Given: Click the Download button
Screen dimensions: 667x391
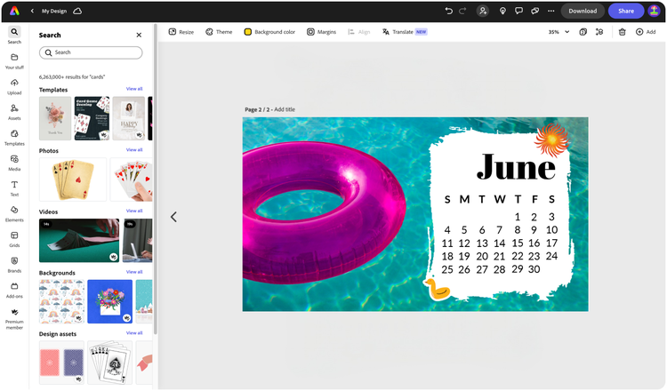Looking at the screenshot, I should (583, 11).
